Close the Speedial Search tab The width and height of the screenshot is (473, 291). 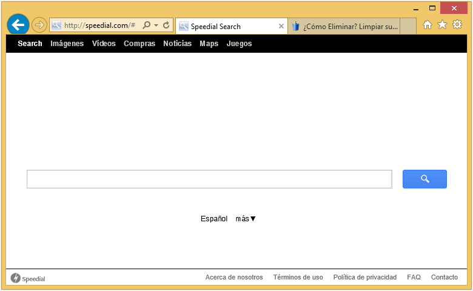pos(281,26)
